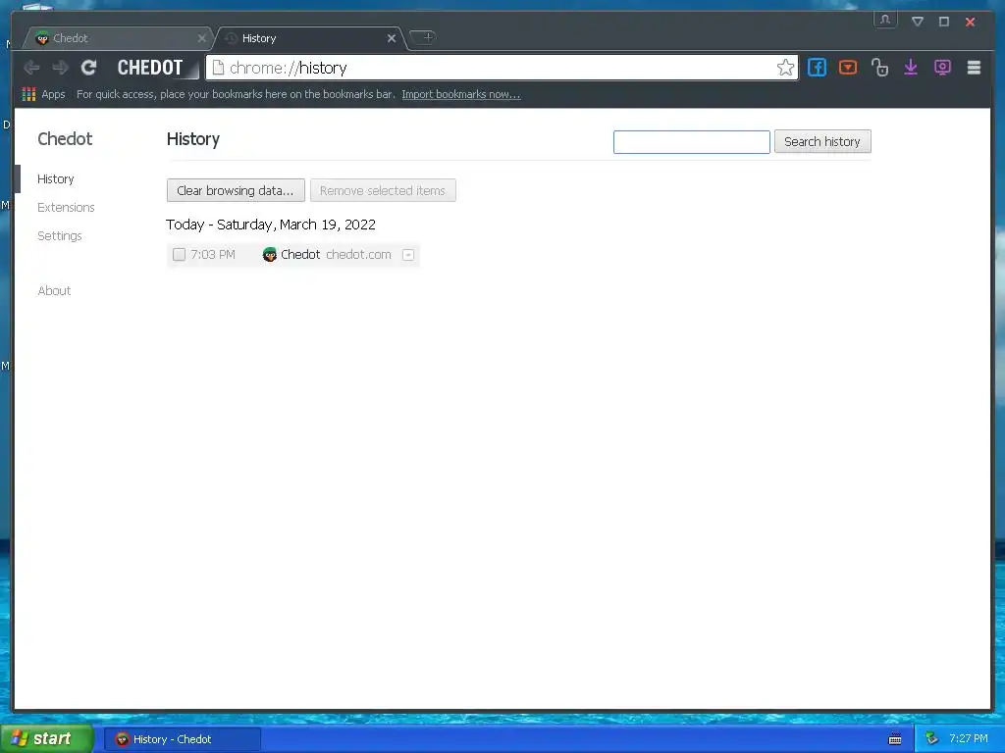Focus the search history text field

pos(692,141)
